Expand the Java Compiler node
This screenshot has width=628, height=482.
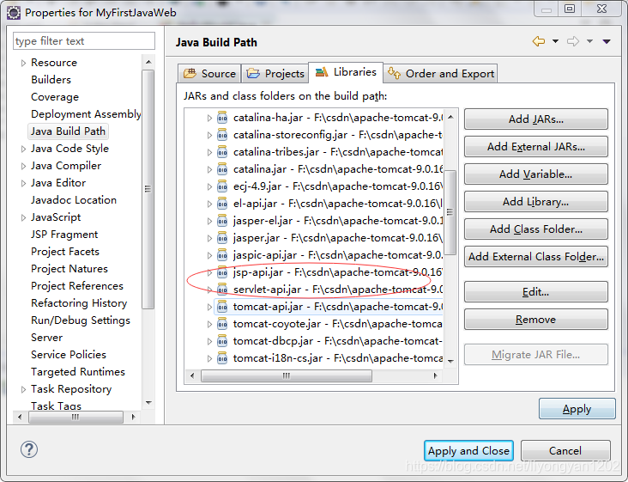click(x=23, y=166)
